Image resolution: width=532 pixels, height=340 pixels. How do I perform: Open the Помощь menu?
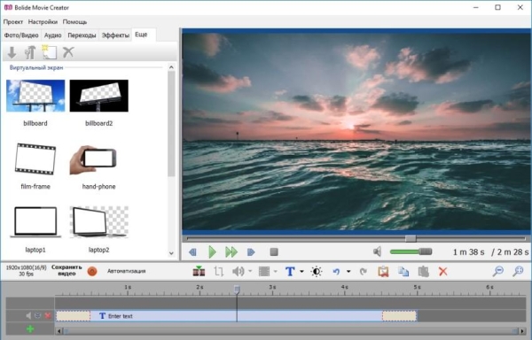(75, 21)
